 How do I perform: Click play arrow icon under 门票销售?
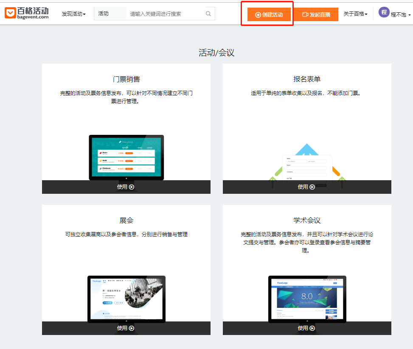pyautogui.click(x=132, y=187)
